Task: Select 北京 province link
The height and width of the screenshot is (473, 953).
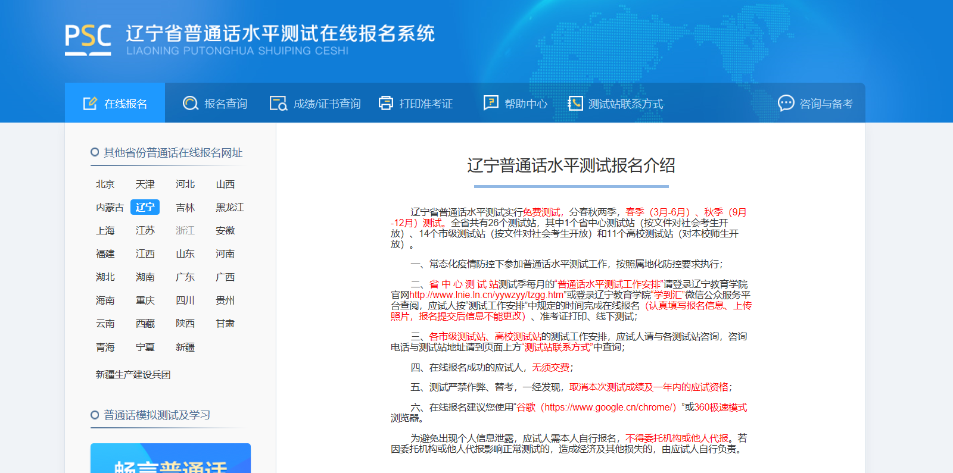Action: click(105, 184)
